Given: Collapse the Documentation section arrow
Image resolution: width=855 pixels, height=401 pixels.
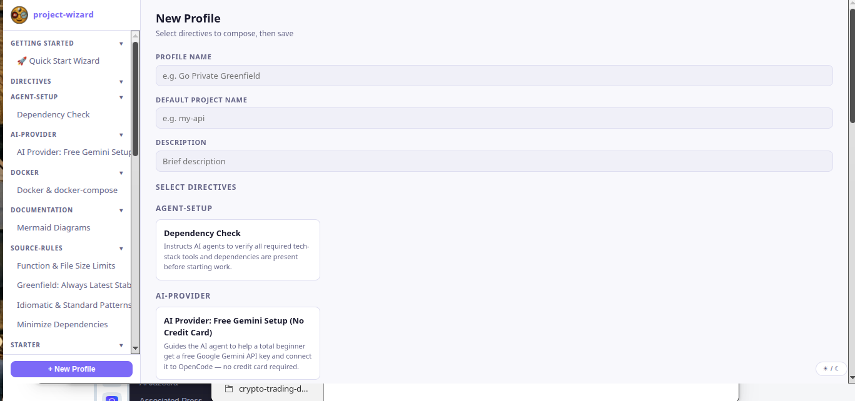Looking at the screenshot, I should (x=121, y=210).
